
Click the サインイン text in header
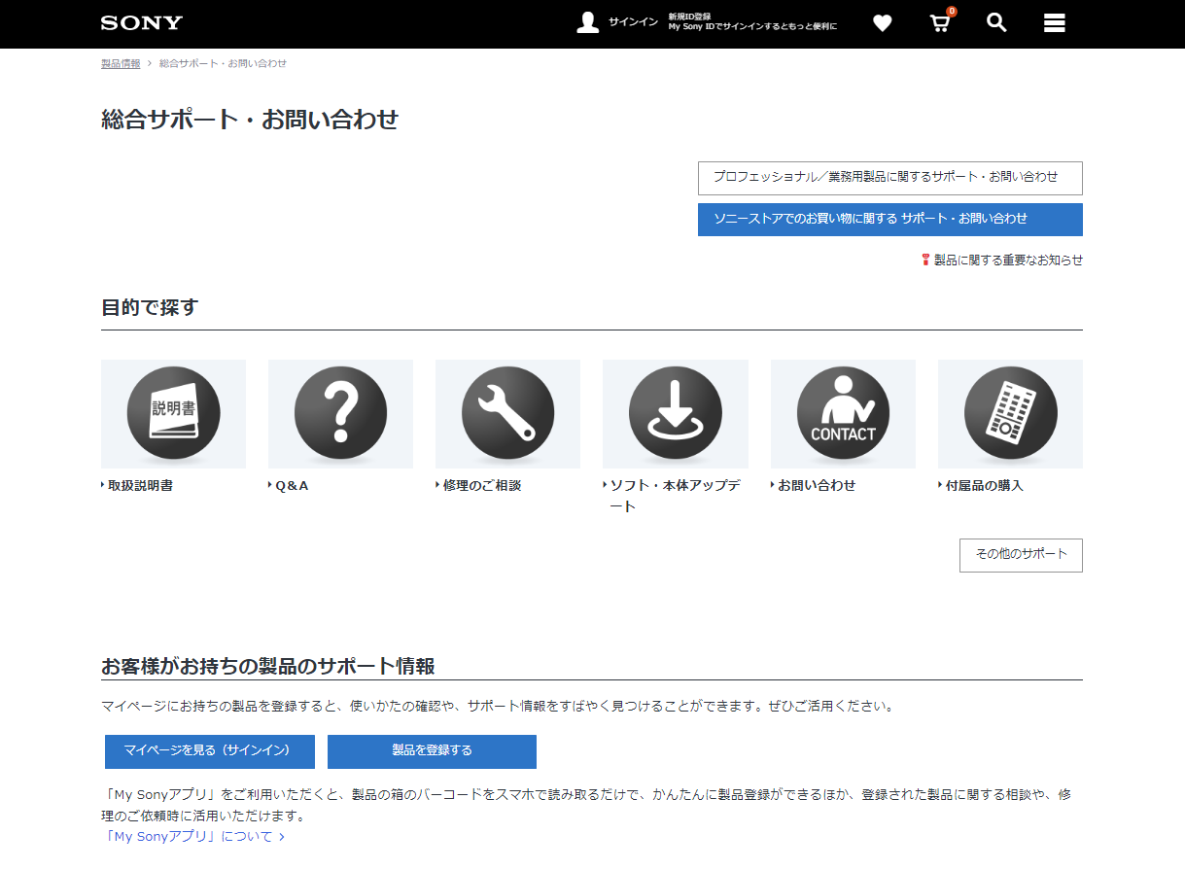633,22
